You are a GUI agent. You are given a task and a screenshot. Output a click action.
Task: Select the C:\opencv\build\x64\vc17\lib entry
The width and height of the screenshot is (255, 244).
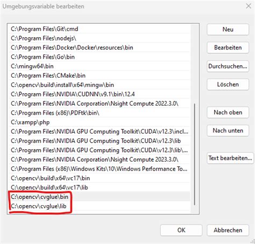tap(99, 187)
